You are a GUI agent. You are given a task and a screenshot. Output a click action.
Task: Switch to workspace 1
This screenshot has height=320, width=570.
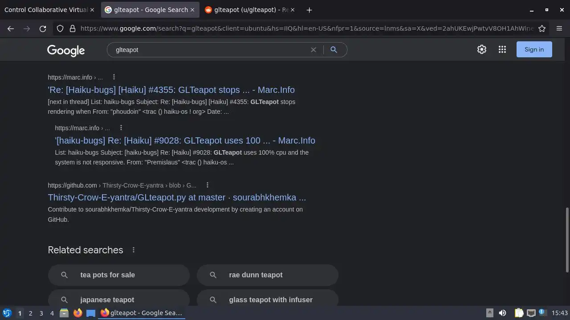point(20,313)
